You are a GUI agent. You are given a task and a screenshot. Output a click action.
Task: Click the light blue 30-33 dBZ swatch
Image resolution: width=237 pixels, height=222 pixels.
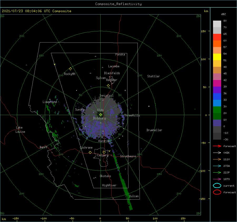(217, 103)
